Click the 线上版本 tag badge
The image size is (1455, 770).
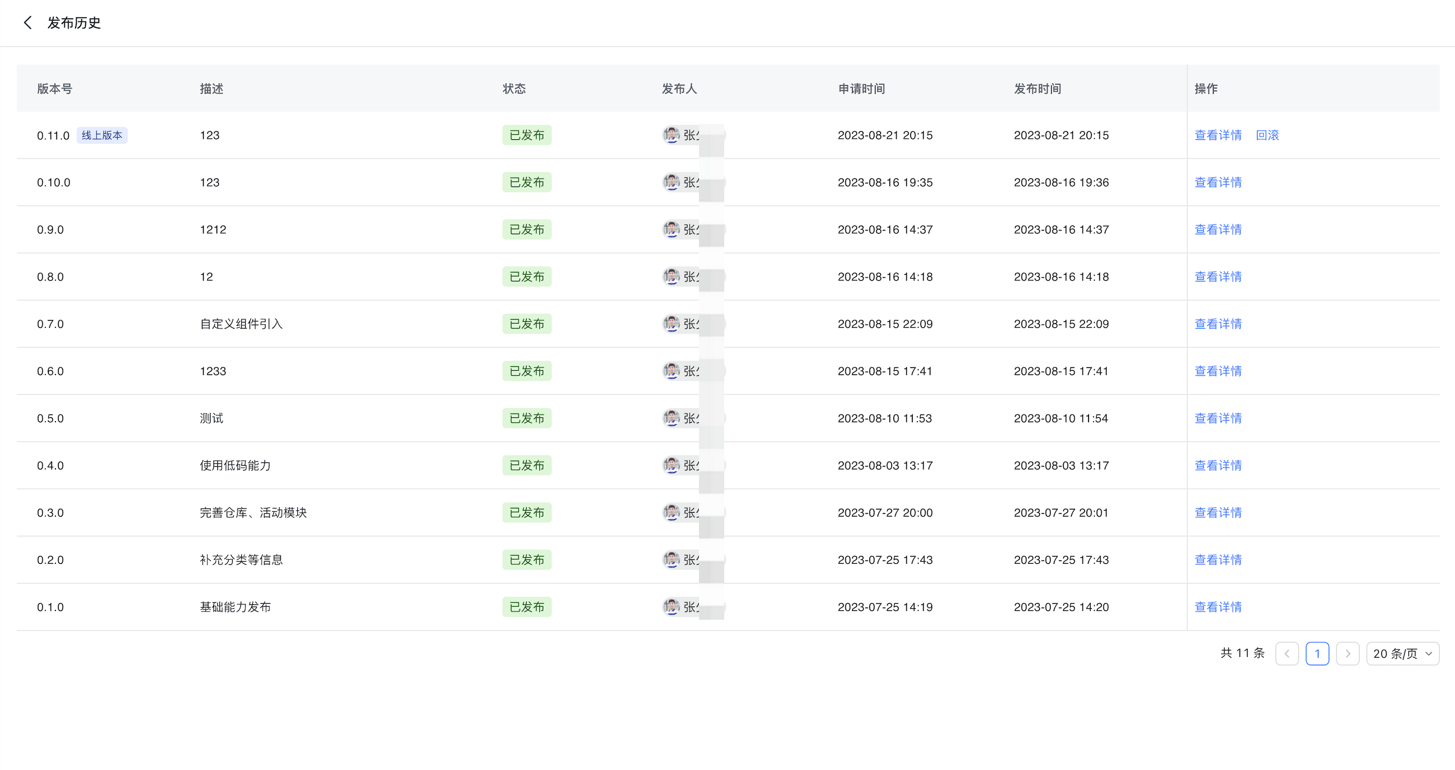[x=101, y=135]
